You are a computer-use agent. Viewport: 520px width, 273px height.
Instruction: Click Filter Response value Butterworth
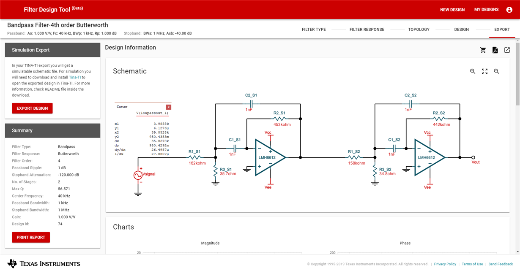(x=68, y=154)
